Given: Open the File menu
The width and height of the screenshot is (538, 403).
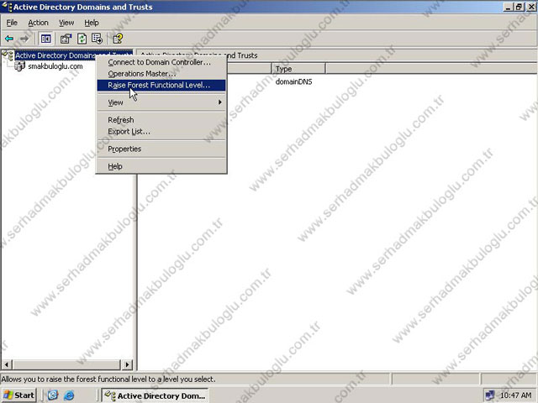Looking at the screenshot, I should click(x=12, y=23).
